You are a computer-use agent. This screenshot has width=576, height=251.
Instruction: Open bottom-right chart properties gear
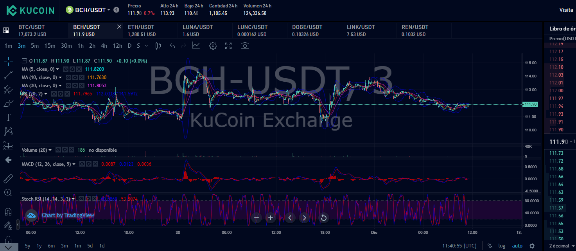pos(532,246)
